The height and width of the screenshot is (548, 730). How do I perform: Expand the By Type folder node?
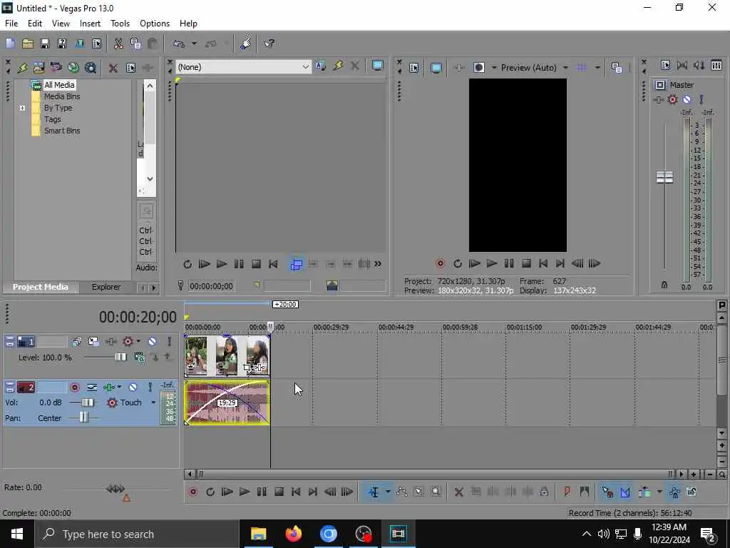[22, 108]
